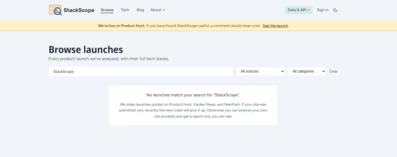Clear the search filters
The image size is (397, 157).
coord(333,71)
